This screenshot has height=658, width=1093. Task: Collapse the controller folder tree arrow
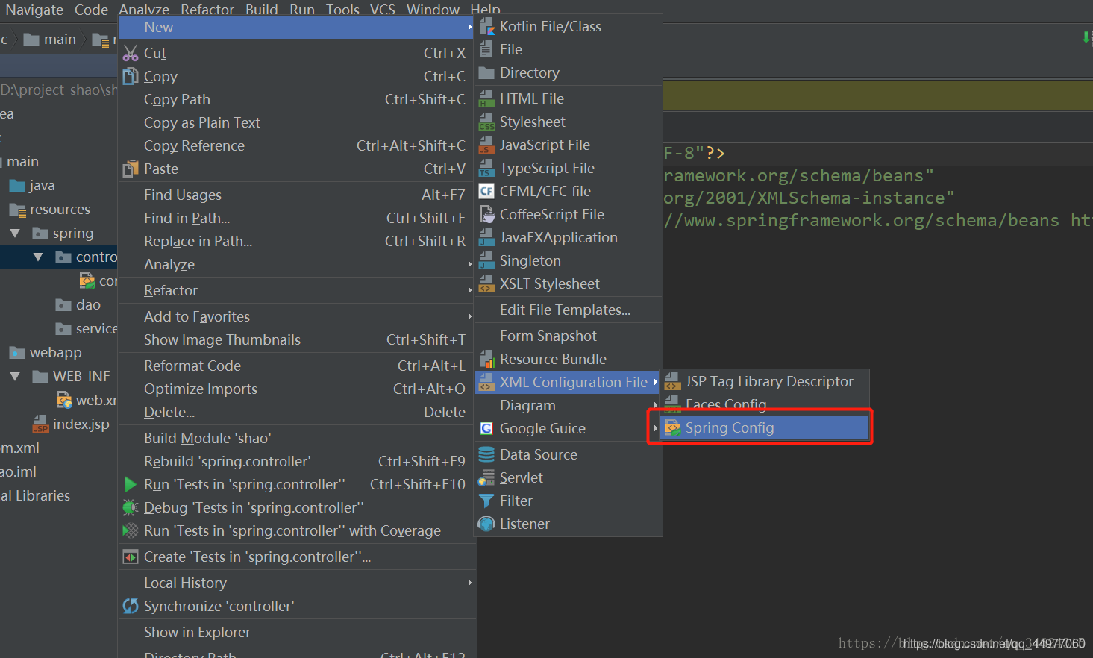pos(38,257)
